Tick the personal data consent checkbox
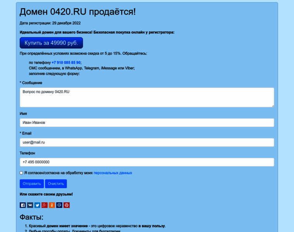294x232 pixels. coord(21,173)
